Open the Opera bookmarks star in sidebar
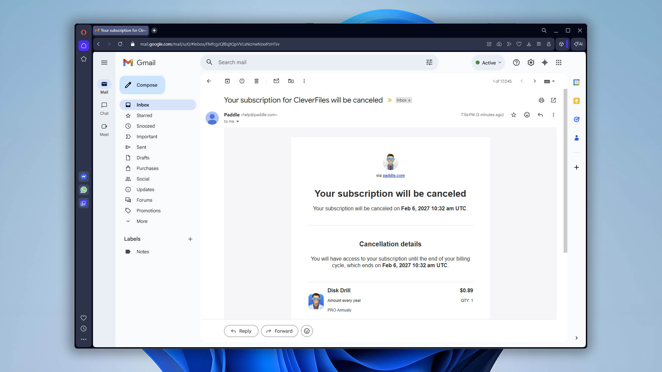This screenshot has height=372, width=662. tap(84, 59)
